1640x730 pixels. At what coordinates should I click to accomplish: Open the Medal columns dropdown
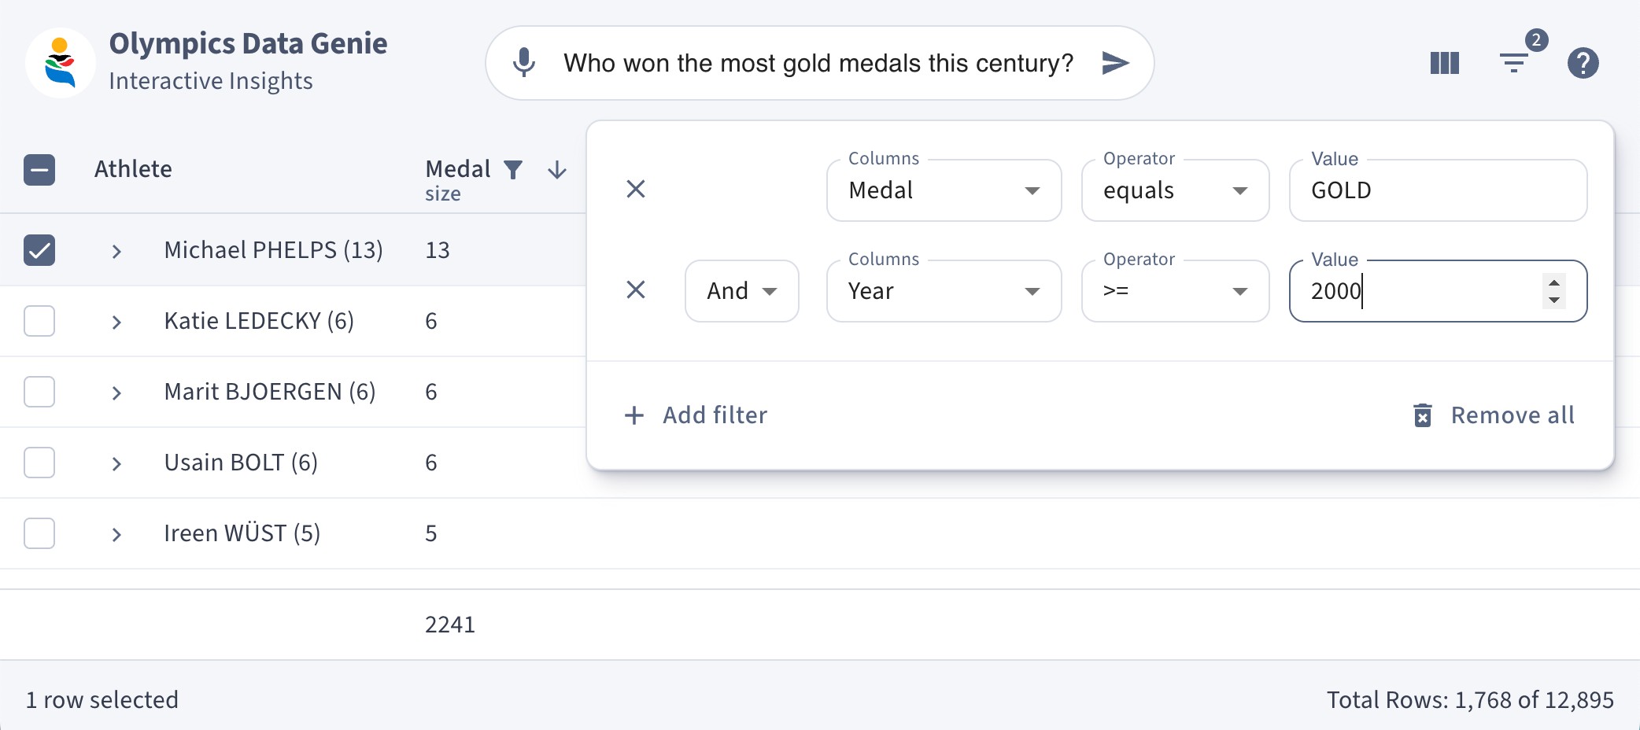coord(944,190)
